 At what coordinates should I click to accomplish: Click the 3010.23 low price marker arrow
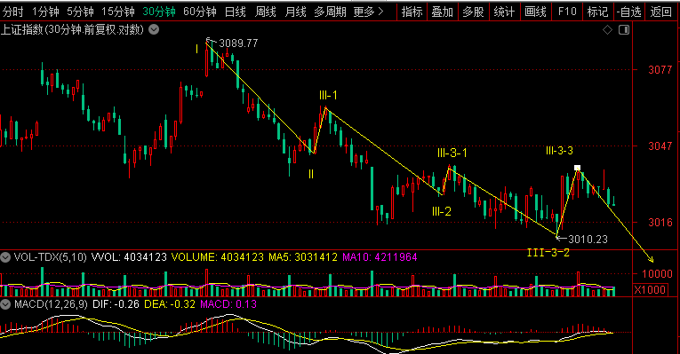coord(562,238)
